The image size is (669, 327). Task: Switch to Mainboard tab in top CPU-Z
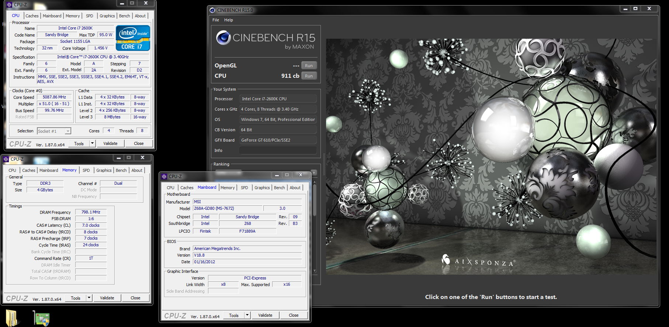tap(52, 16)
